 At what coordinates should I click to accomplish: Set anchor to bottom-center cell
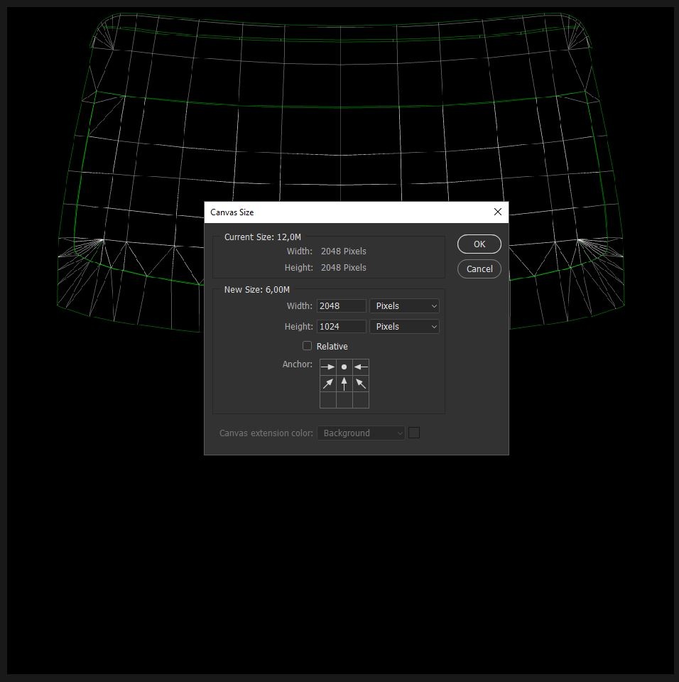(344, 400)
